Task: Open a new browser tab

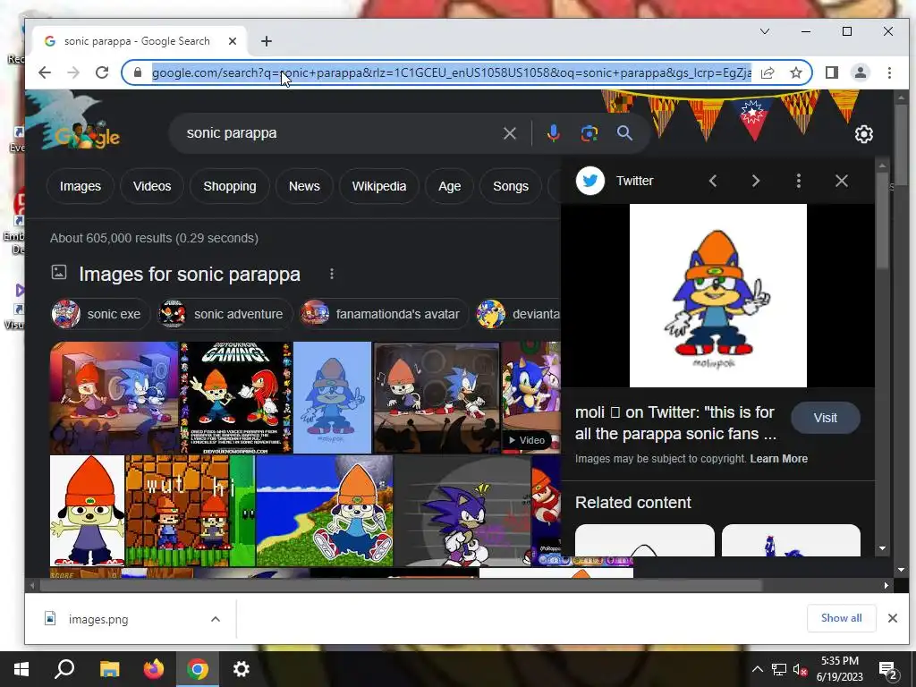Action: [x=267, y=41]
